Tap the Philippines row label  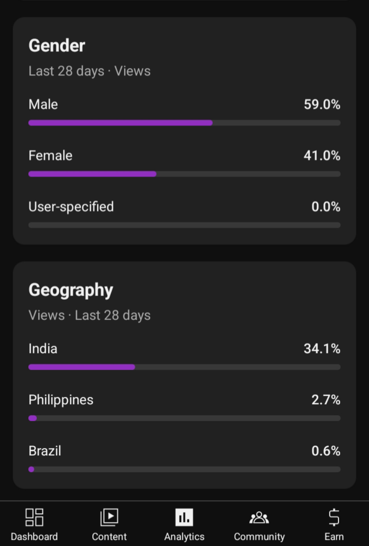61,400
